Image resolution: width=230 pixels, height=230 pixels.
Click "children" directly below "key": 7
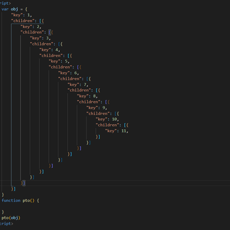click(x=79, y=90)
